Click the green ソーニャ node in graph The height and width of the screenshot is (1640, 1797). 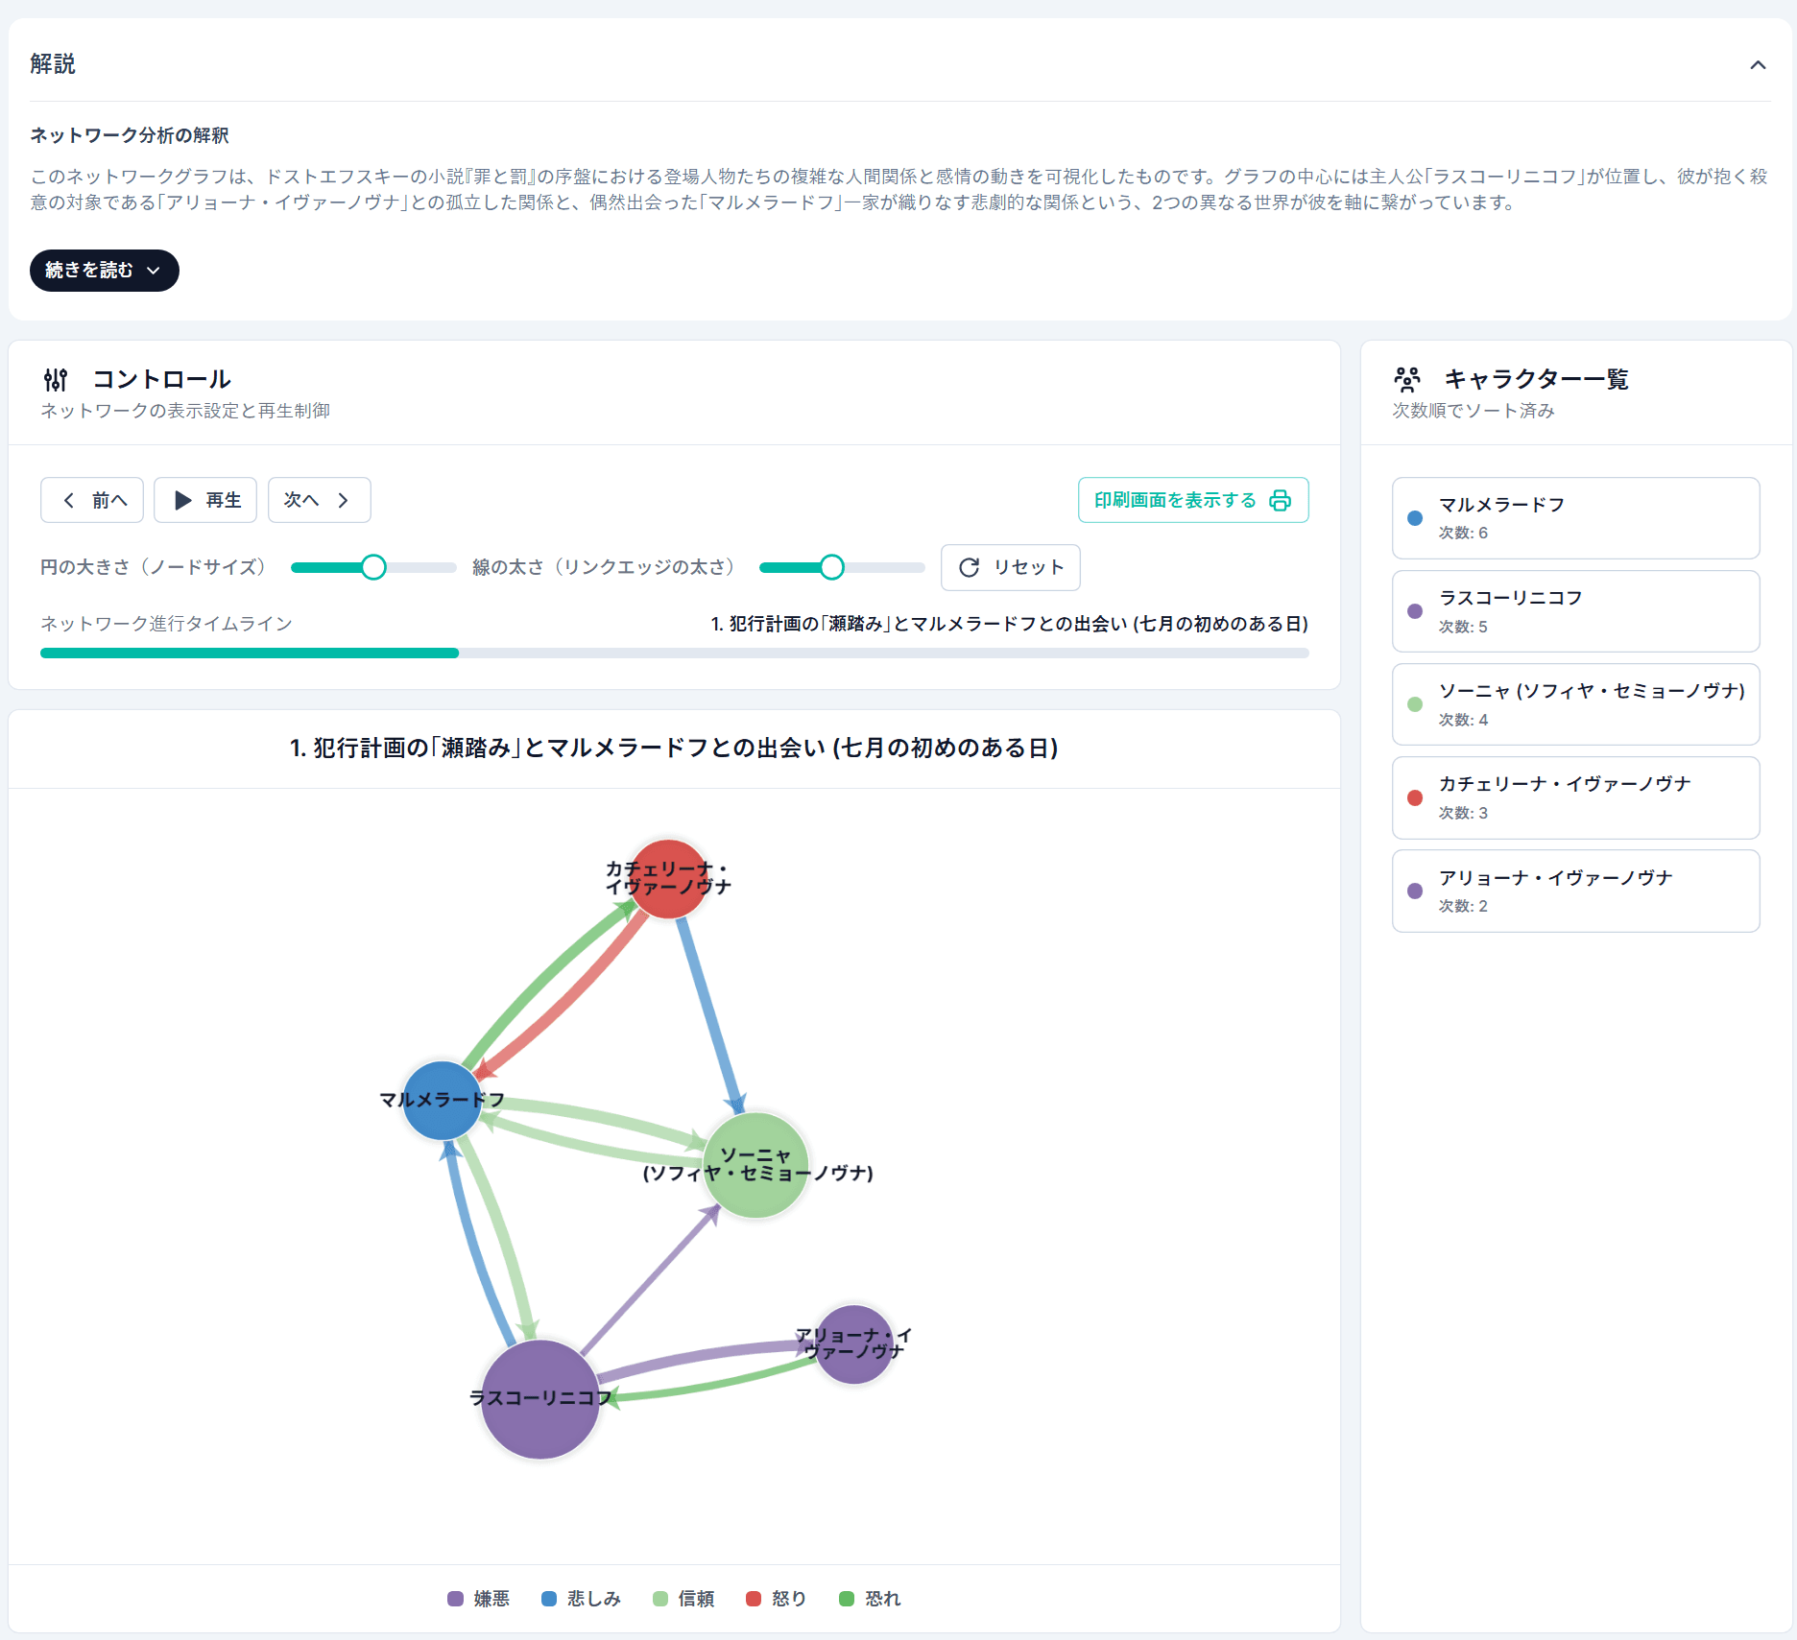click(x=756, y=1165)
